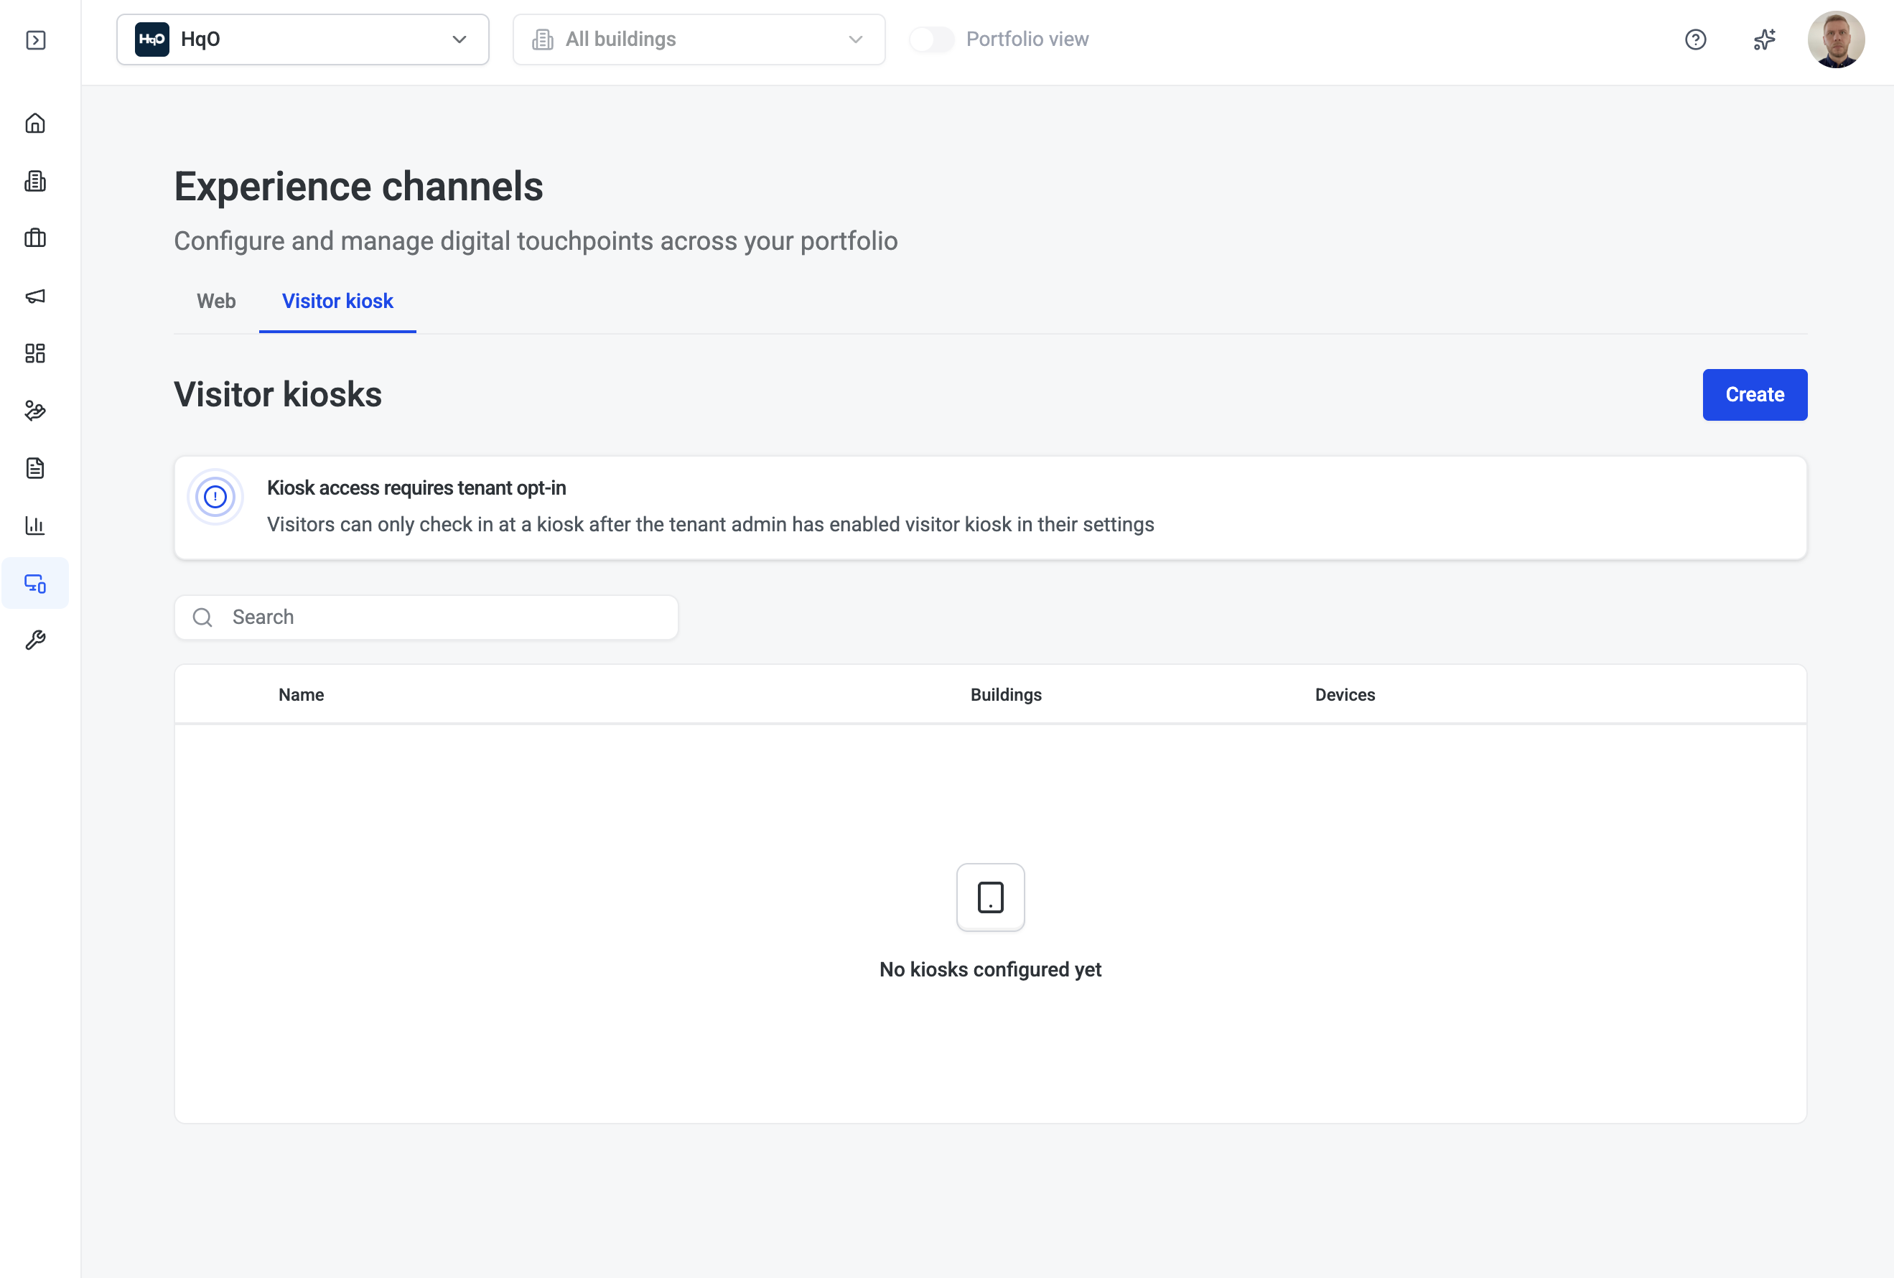1894x1278 pixels.
Task: Click the Buildings column header
Action: tap(1006, 694)
